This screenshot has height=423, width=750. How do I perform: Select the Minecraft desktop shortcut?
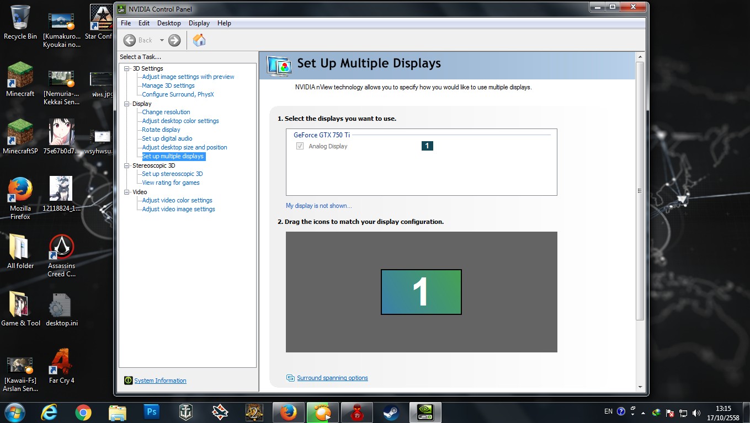click(x=20, y=79)
